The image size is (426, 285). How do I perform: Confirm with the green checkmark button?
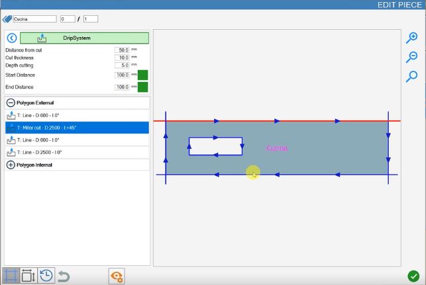(413, 276)
